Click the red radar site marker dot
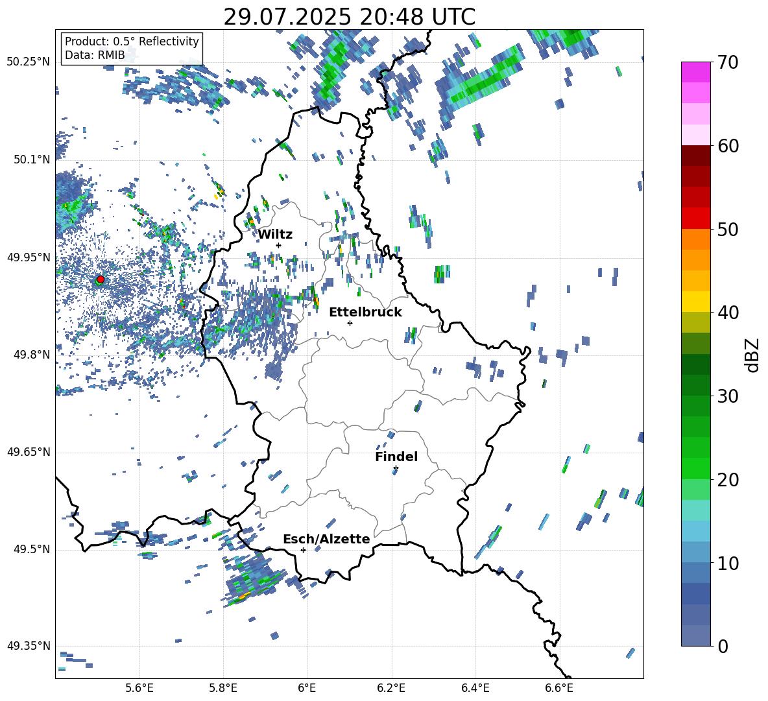 pos(101,279)
